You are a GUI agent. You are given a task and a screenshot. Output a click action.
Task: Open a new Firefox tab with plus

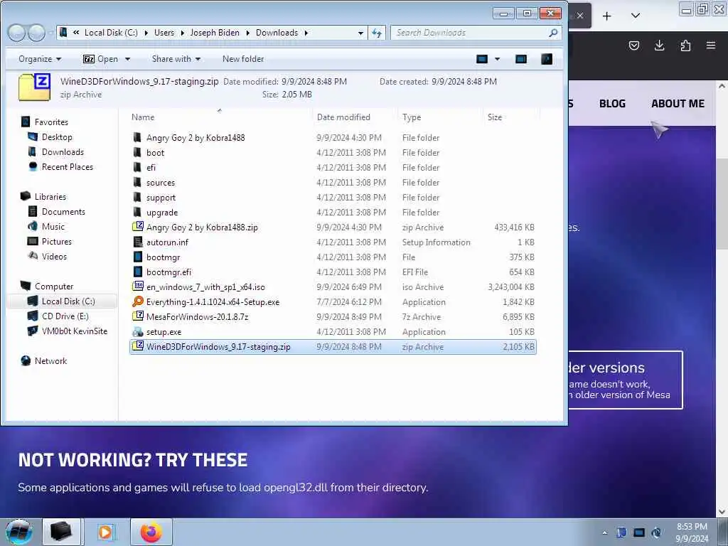tap(607, 16)
